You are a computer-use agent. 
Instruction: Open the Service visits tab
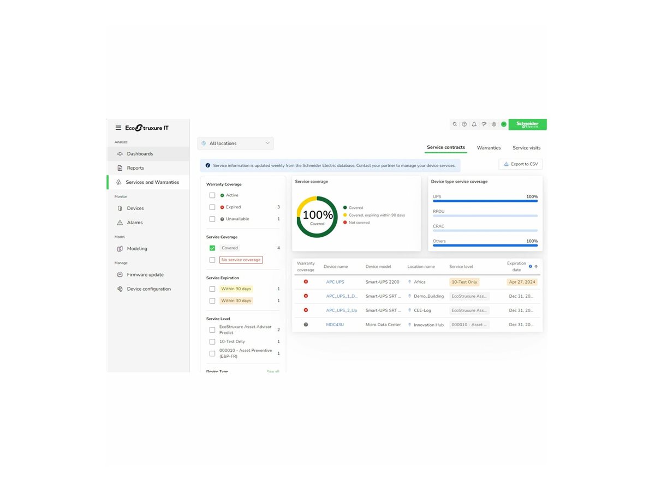coord(526,148)
